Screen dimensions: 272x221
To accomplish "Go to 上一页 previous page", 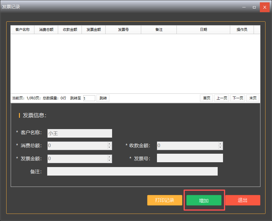I will point(222,98).
